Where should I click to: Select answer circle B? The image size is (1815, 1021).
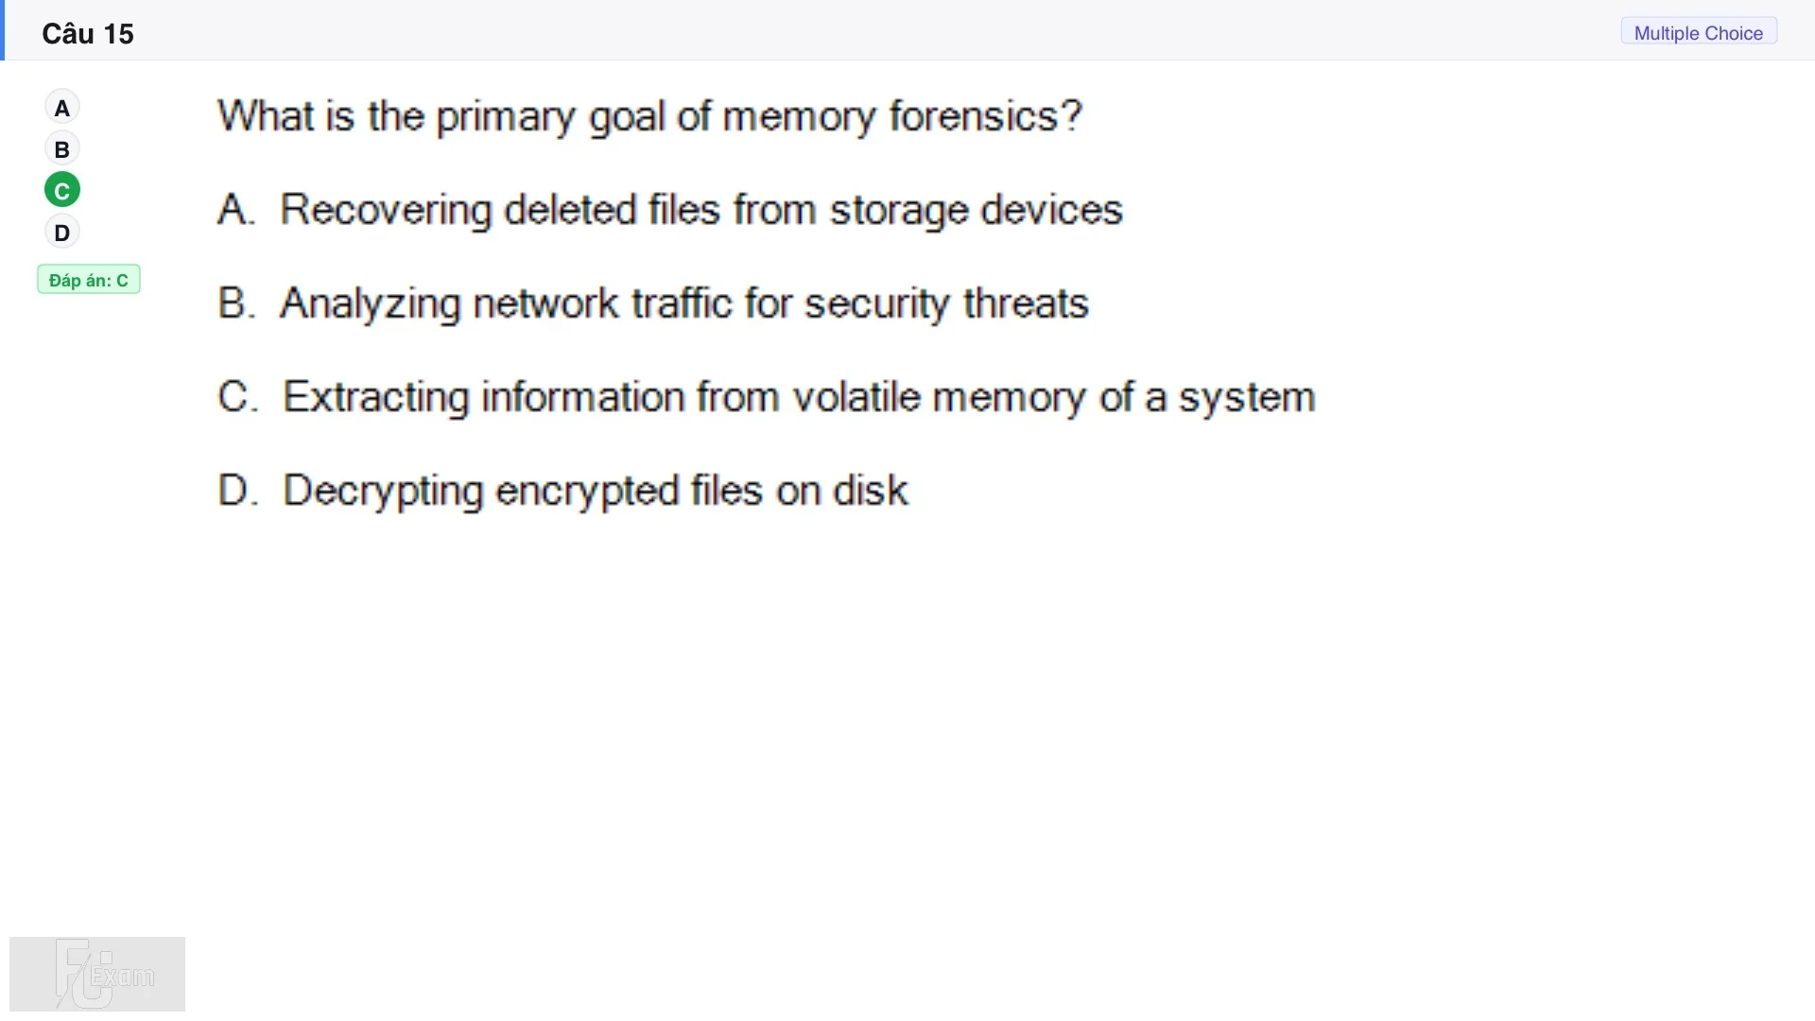pos(62,149)
